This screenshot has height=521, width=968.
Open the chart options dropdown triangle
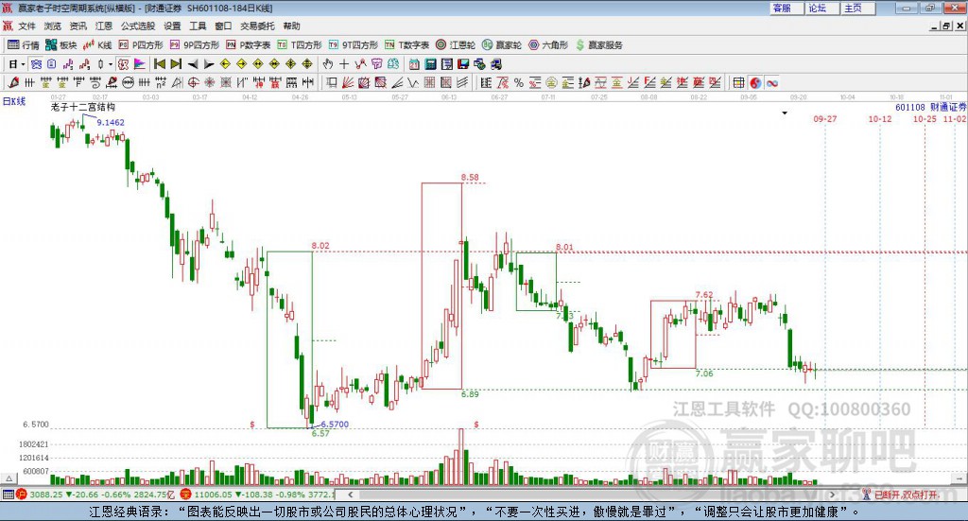tap(785, 113)
